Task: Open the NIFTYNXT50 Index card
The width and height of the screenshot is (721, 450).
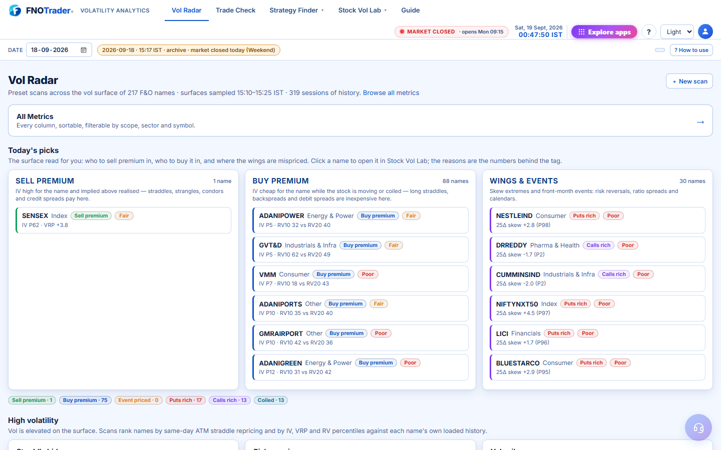Action: pos(597,308)
